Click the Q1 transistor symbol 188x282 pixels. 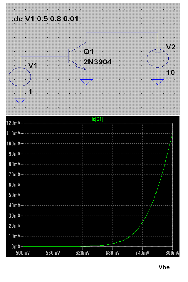77,56
